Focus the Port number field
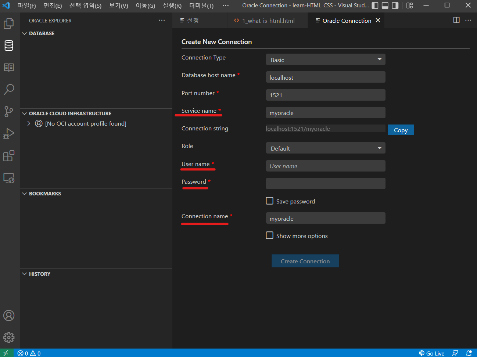Viewport: 477px width, 357px height. coord(326,95)
